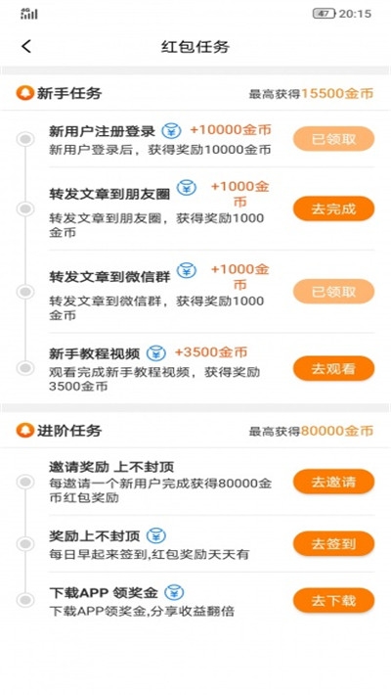This screenshot has width=391, height=695.
Task: Open the 下载APP 领奖金 task title
Action: pos(104,592)
